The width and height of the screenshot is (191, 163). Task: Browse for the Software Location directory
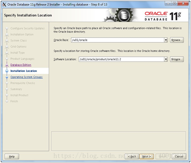(177, 59)
